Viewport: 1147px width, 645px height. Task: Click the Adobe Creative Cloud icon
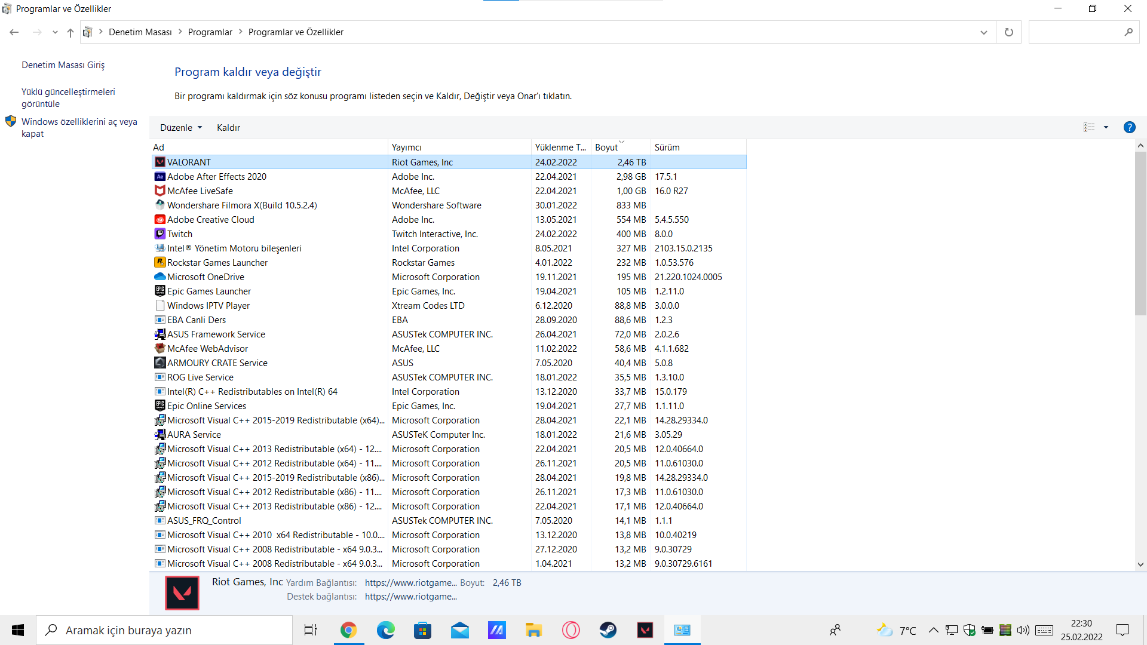(160, 219)
